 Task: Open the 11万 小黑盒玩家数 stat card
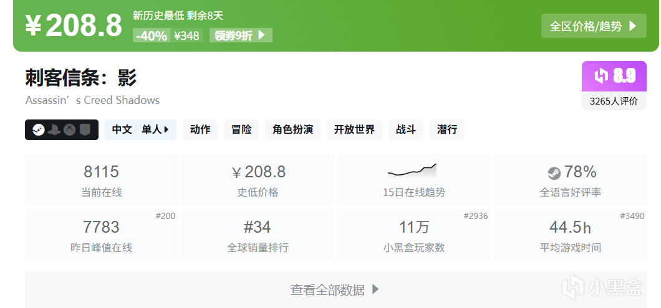click(x=414, y=235)
